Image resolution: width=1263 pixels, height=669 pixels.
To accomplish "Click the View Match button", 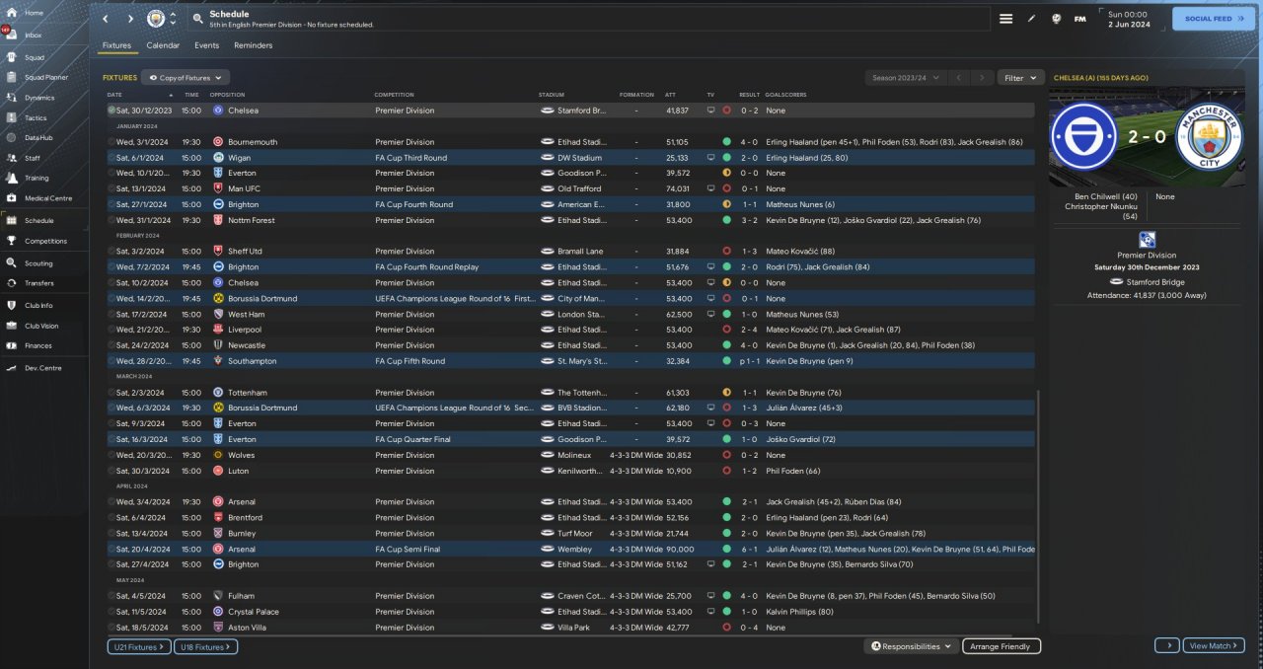I will (x=1213, y=645).
